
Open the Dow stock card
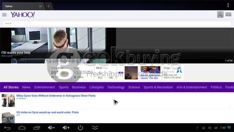pos(83,73)
